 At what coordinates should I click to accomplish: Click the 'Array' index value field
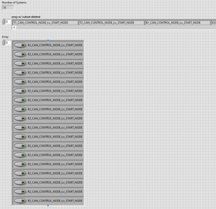(8, 43)
